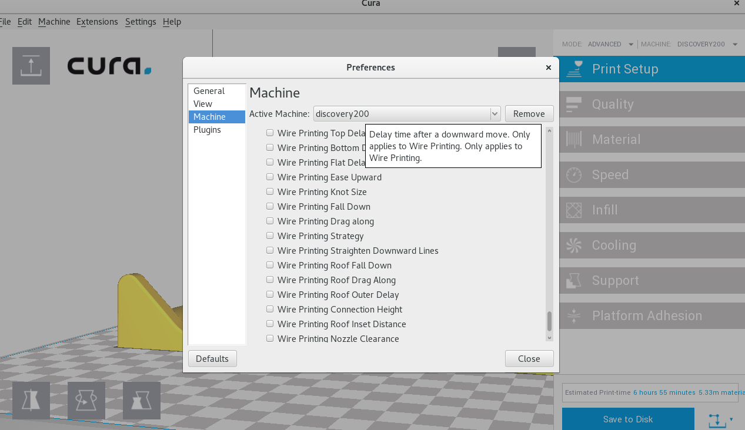Switch to the General preferences page
This screenshot has height=430, width=745.
click(216, 91)
